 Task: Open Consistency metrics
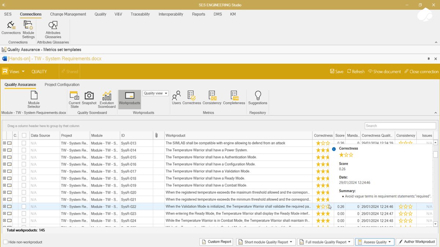[212, 98]
